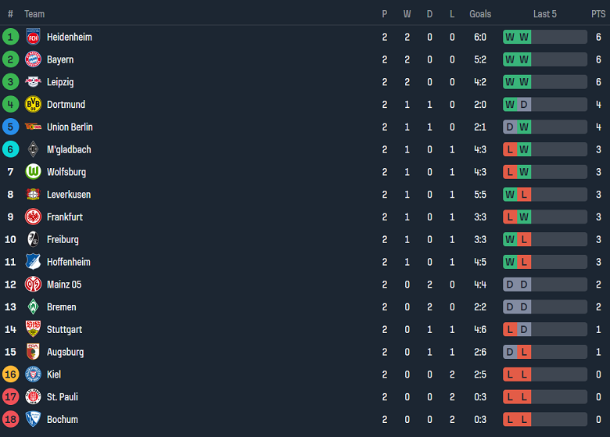Click the Dortmund BVB badge icon
The image size is (610, 437).
point(33,104)
